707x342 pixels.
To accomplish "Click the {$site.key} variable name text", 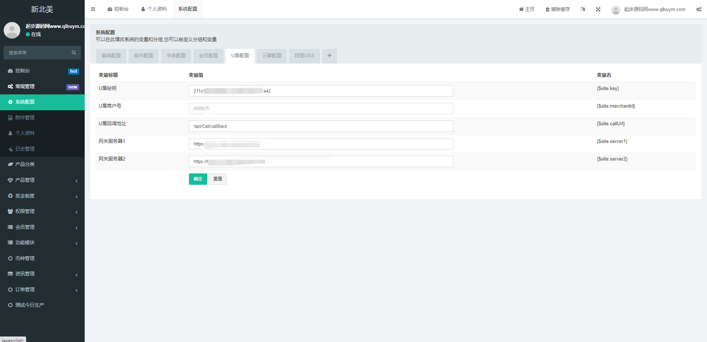I will [x=608, y=89].
